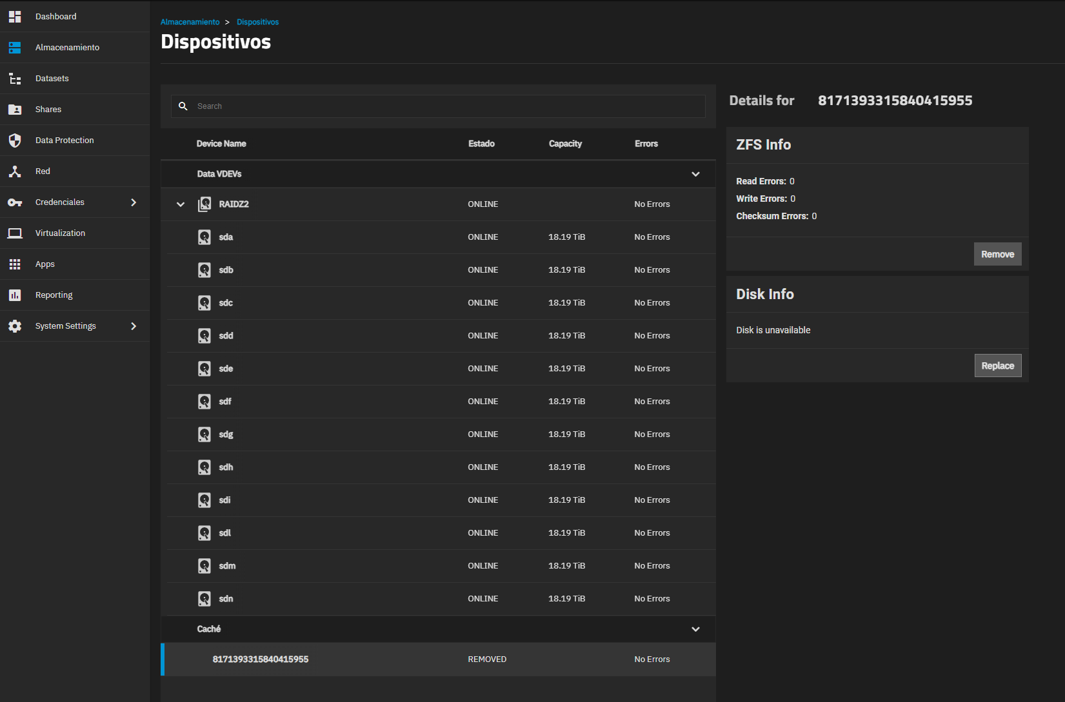This screenshot has width=1065, height=702.
Task: Click the RAIDZ2 vdev icon
Action: pyautogui.click(x=204, y=204)
